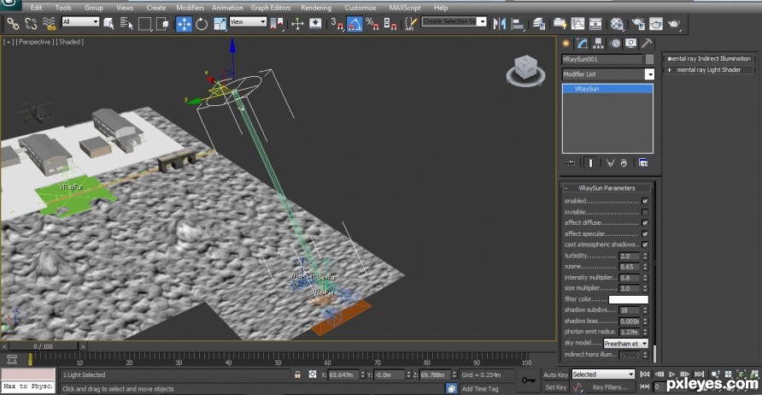
Task: Toggle Absolute/Offset transform mode button
Action: click(313, 374)
